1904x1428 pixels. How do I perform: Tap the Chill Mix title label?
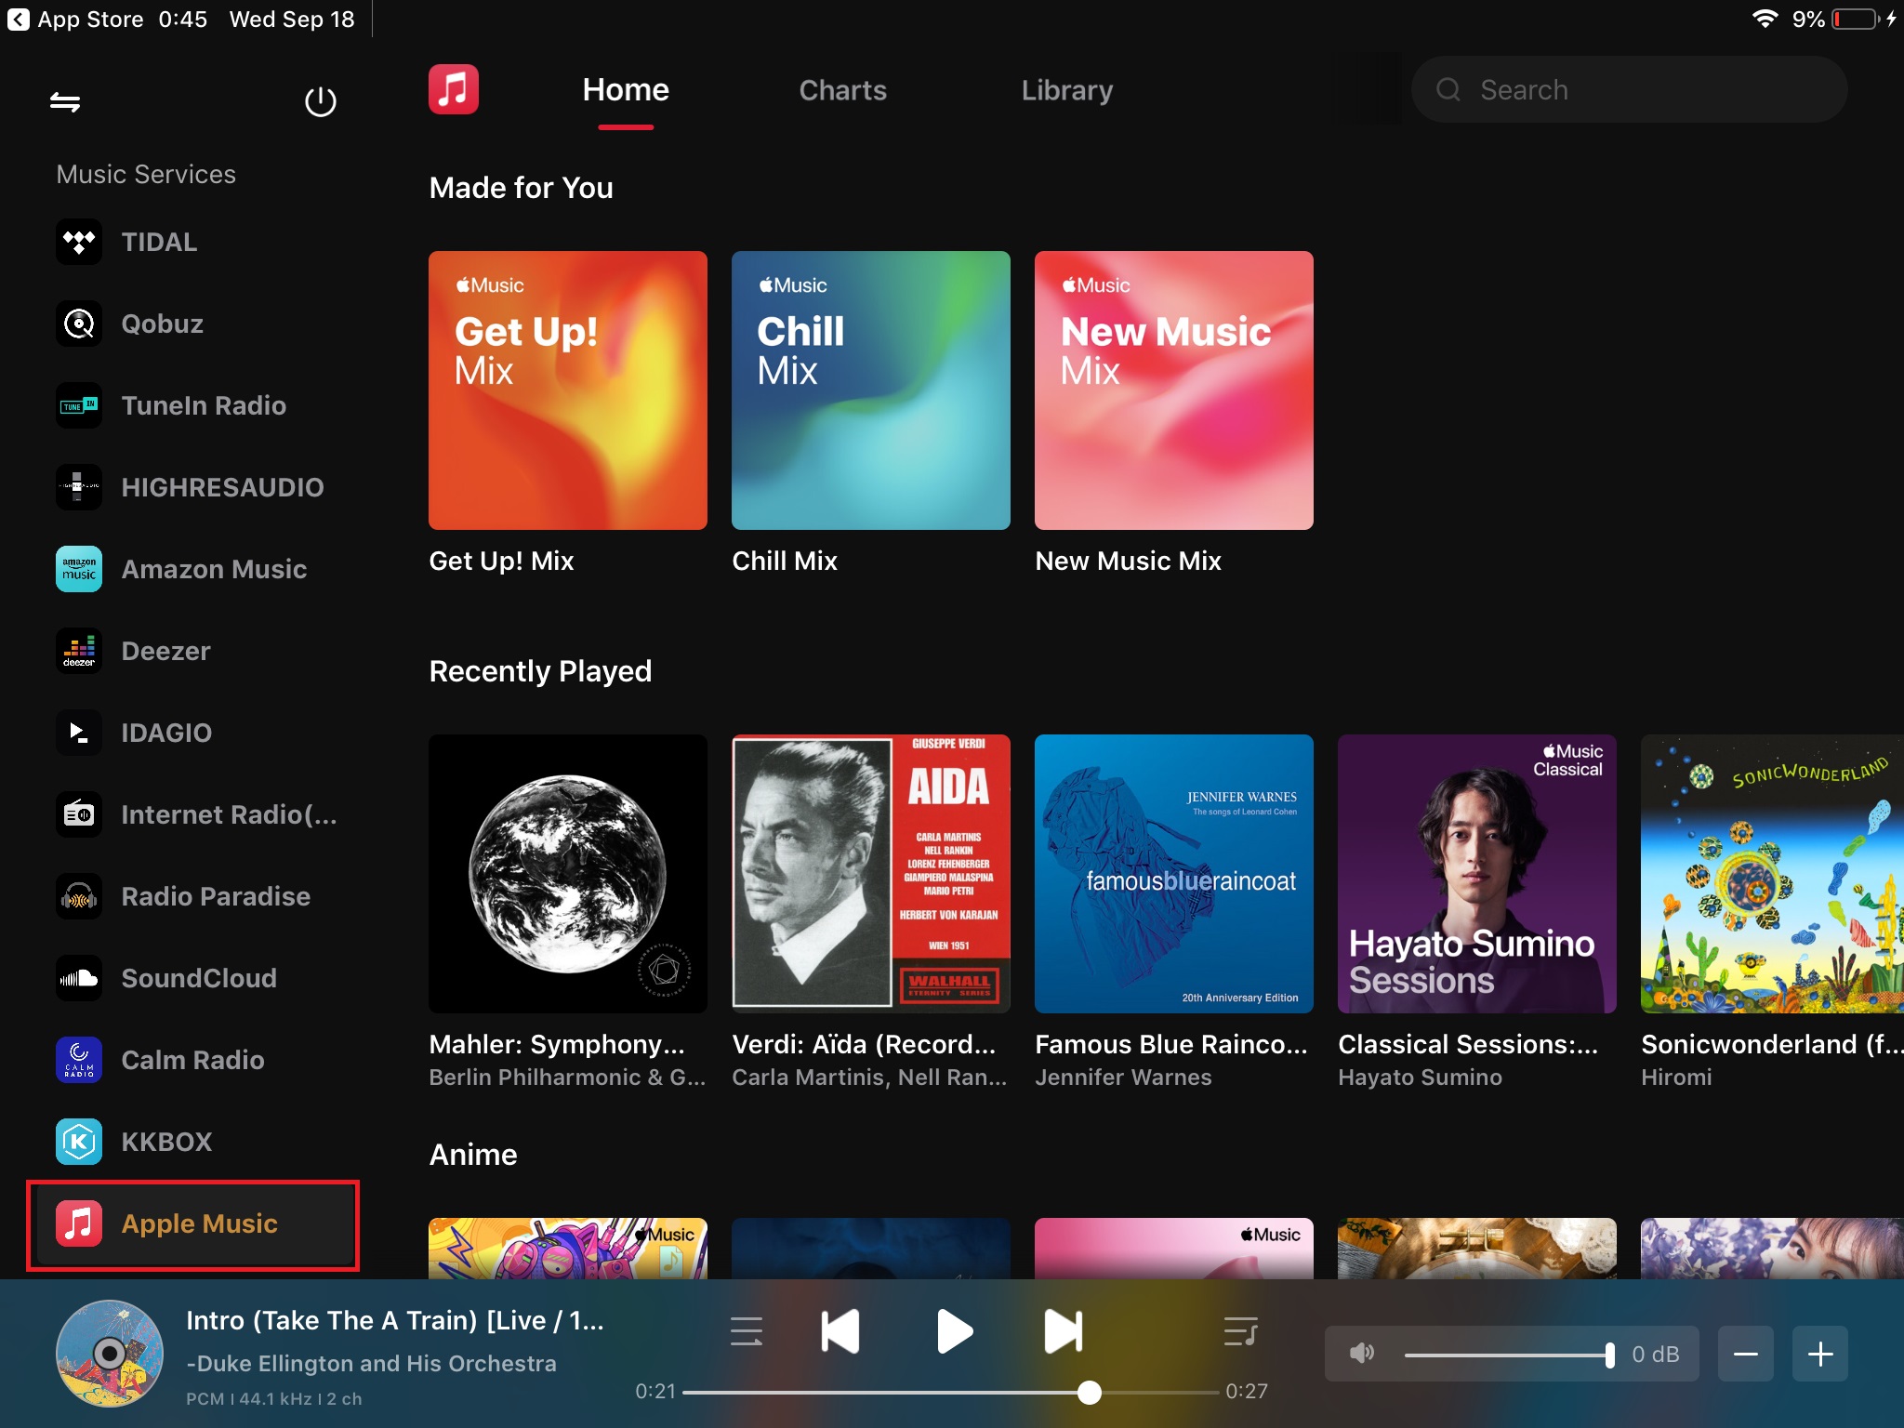(785, 562)
